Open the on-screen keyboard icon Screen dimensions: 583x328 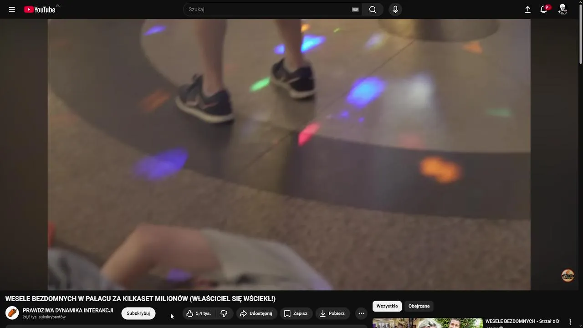tap(355, 10)
